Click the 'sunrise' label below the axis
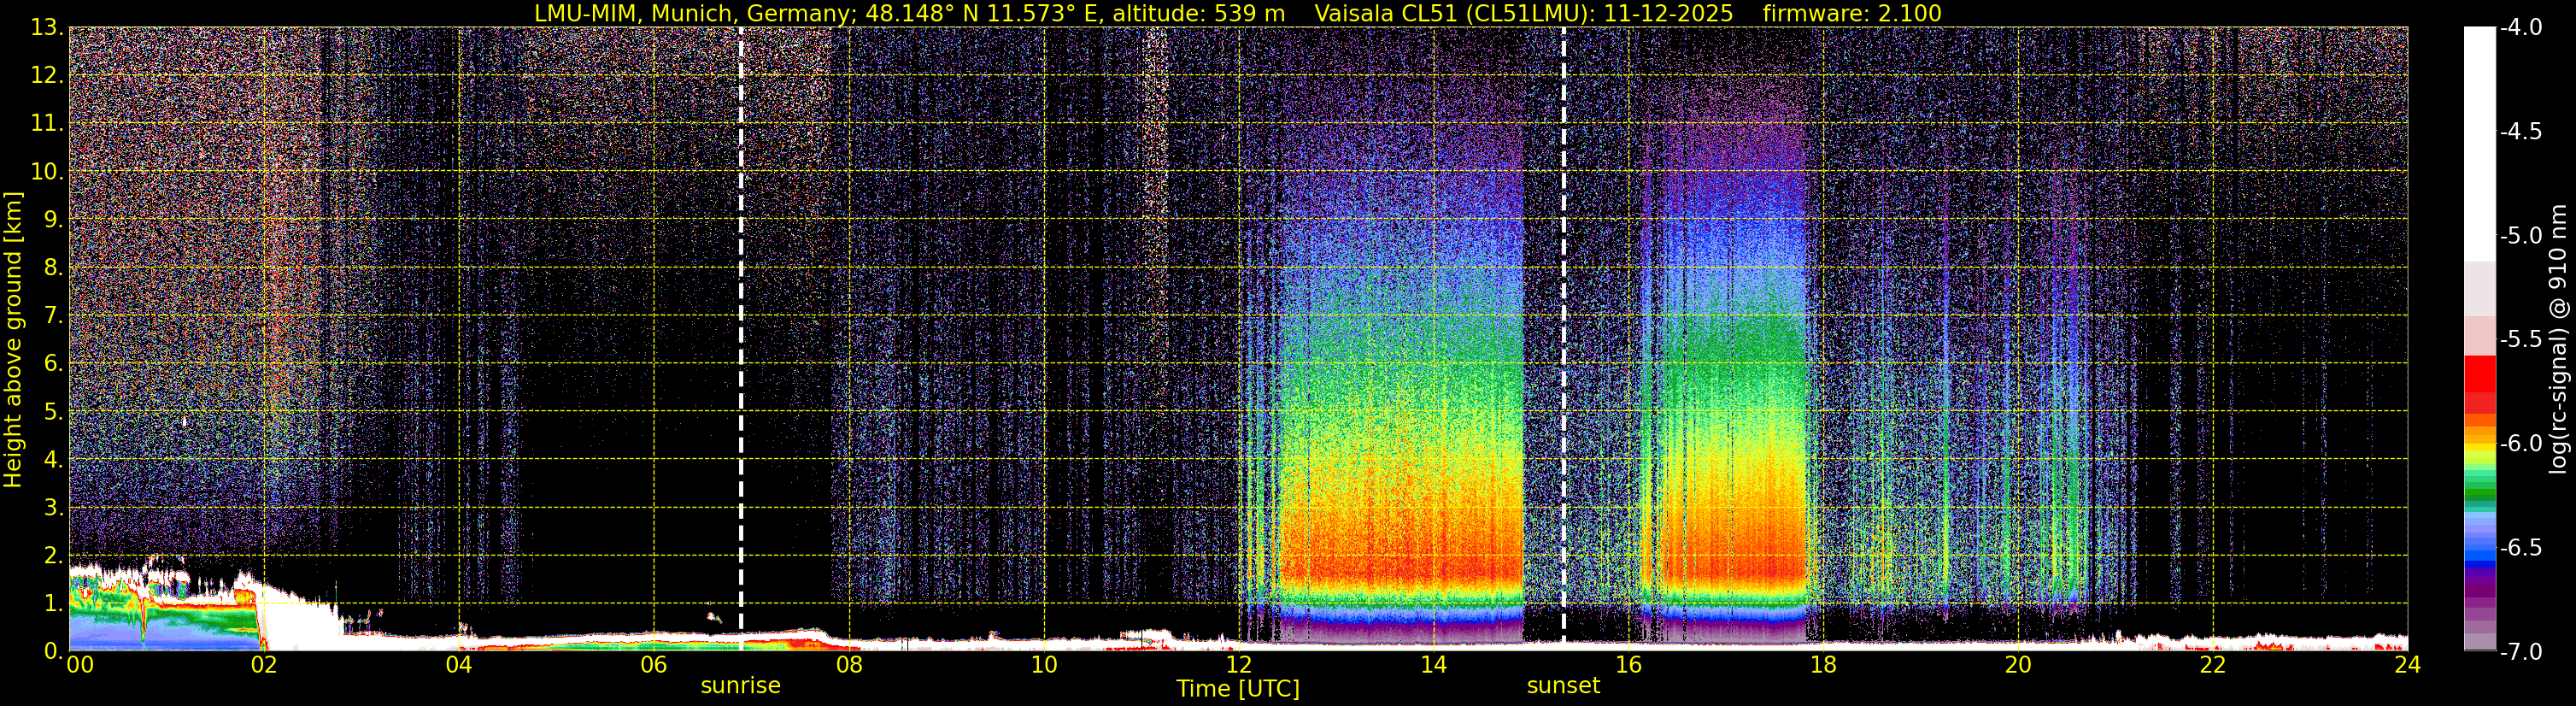The height and width of the screenshot is (706, 2576). [x=740, y=686]
